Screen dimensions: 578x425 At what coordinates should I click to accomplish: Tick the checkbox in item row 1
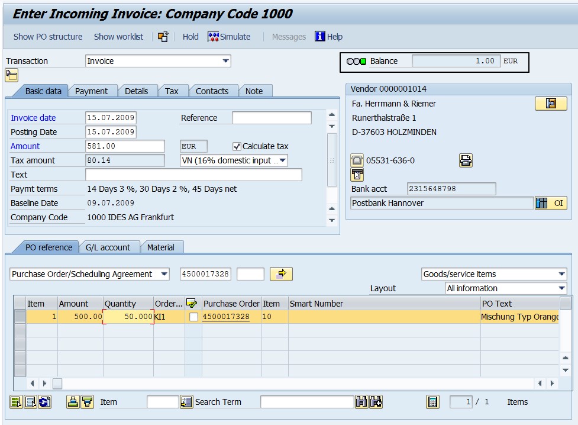(193, 317)
